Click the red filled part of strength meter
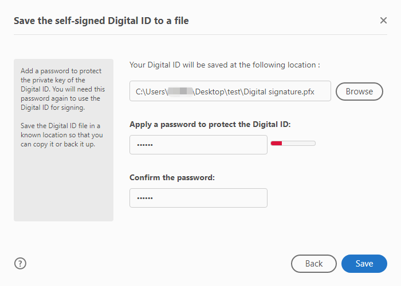The width and height of the screenshot is (401, 286). click(277, 143)
